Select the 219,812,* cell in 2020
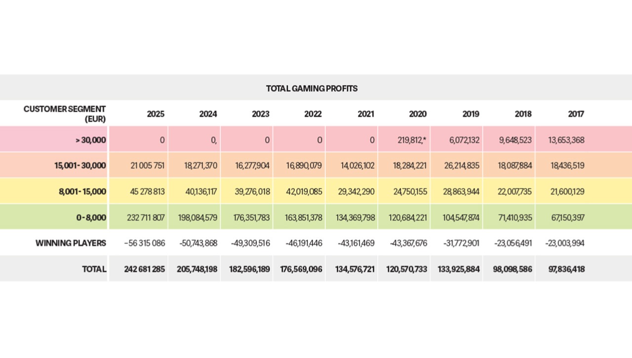This screenshot has height=358, width=632. pyautogui.click(x=412, y=140)
